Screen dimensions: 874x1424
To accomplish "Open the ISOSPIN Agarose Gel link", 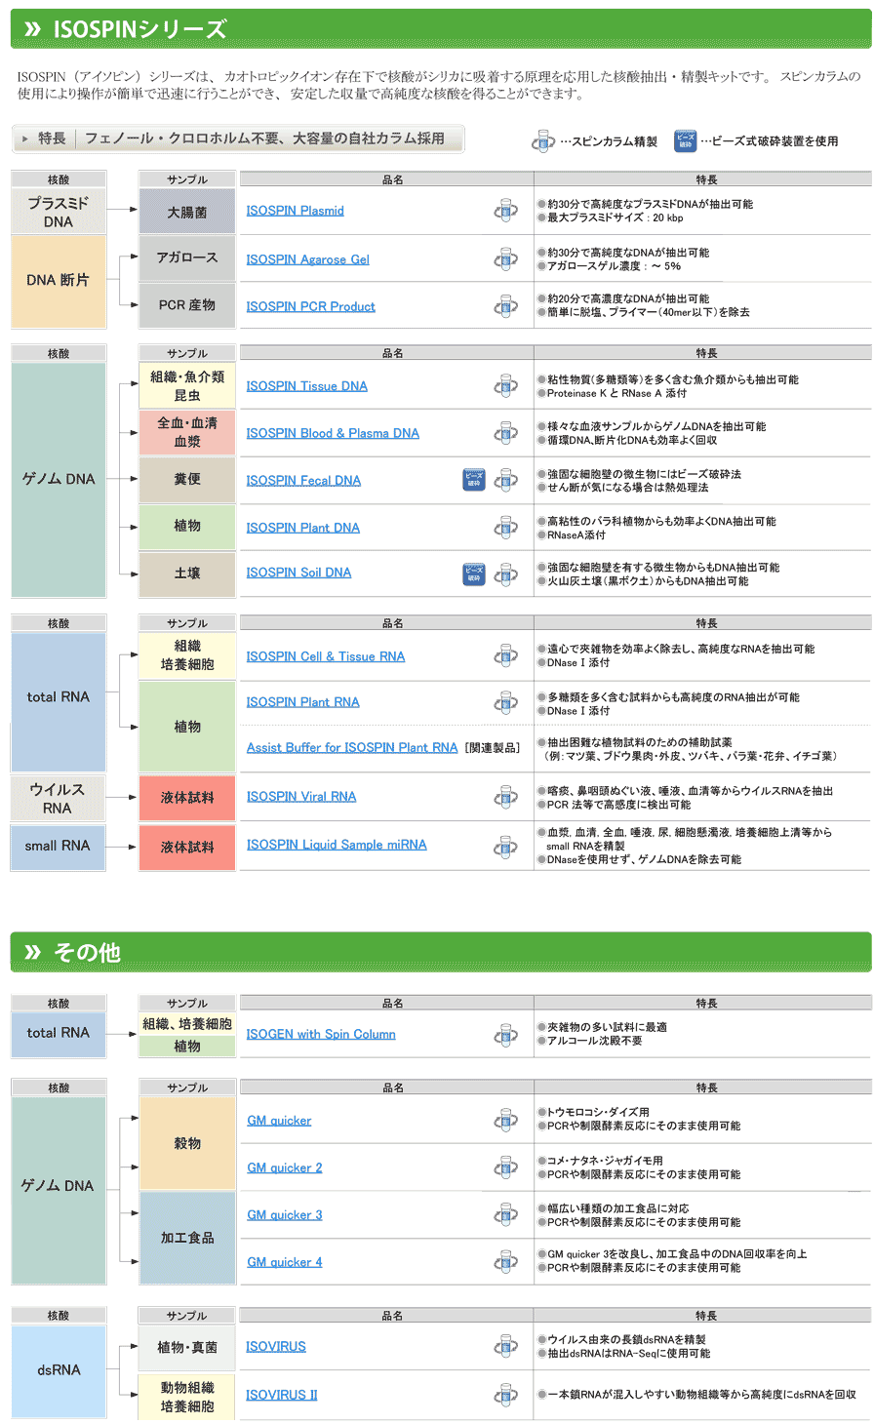I will pos(307,259).
